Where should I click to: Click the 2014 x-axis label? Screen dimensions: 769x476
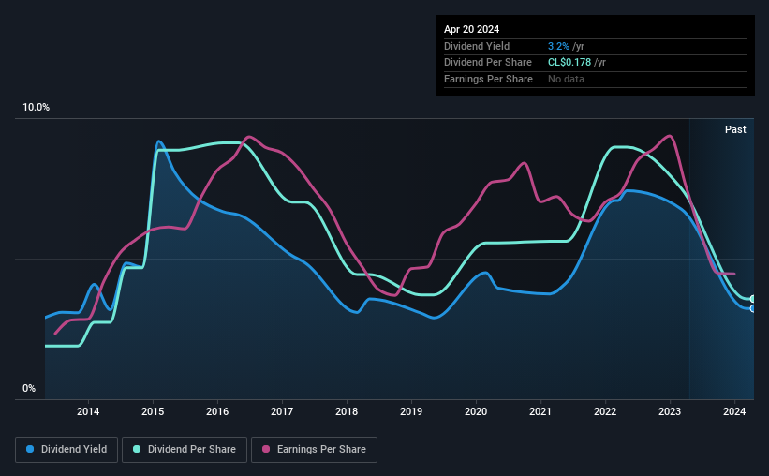pos(88,411)
